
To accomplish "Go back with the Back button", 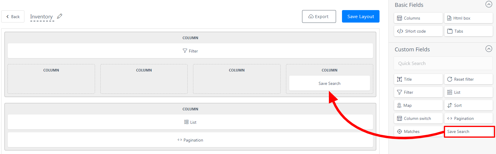I will coord(13,17).
